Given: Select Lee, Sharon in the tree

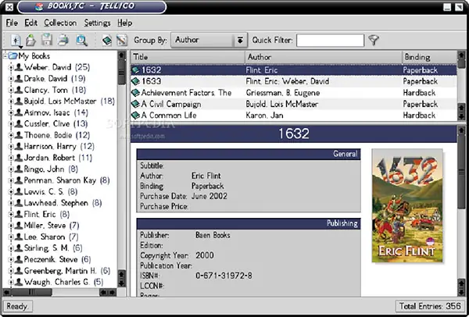Looking at the screenshot, I should tap(51, 237).
